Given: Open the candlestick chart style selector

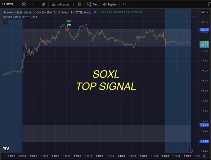Looking at the screenshot, I should [x=44, y=4].
